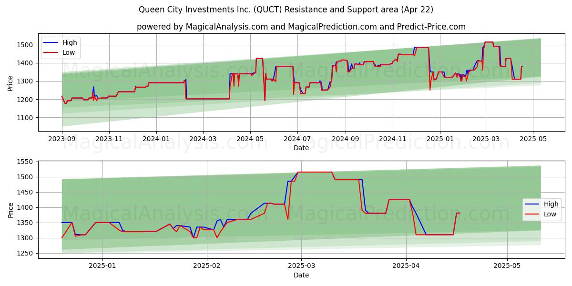Click the '1200' price tick on the top chart
The height and width of the screenshot is (286, 572).
(x=25, y=100)
